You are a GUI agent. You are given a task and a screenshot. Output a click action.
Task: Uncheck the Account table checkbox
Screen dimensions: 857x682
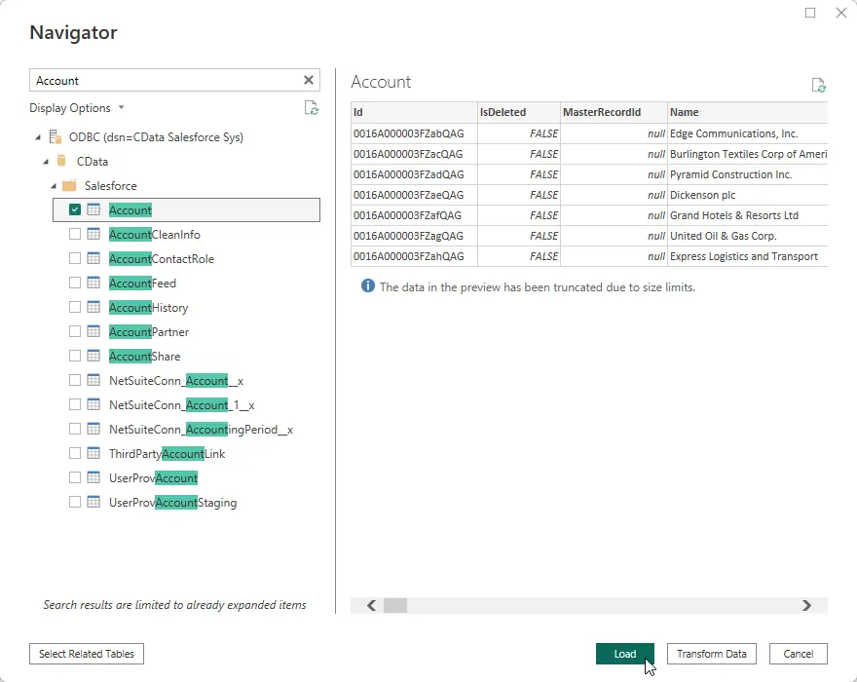click(75, 210)
